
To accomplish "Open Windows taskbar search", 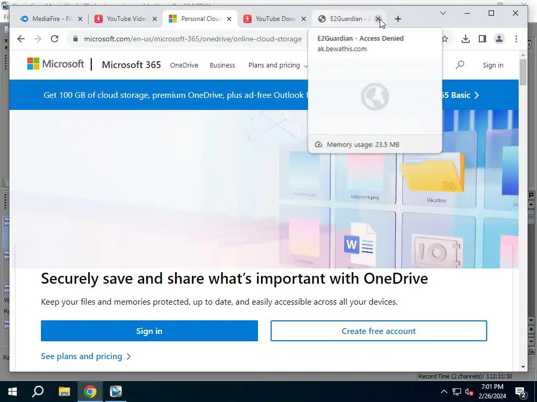I will click(x=38, y=392).
